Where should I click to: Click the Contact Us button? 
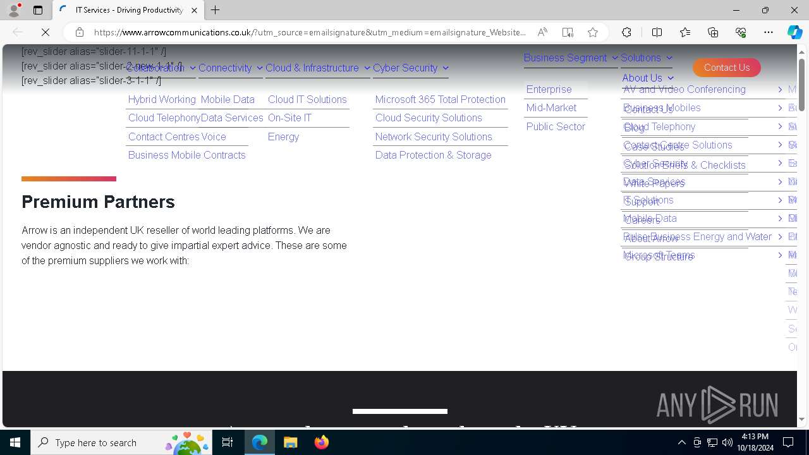pos(727,68)
